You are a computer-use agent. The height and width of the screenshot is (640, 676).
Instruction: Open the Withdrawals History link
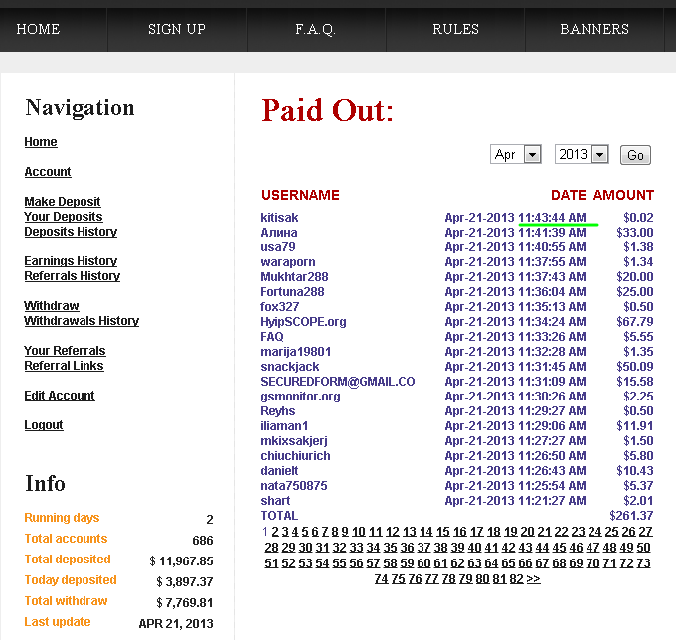82,321
